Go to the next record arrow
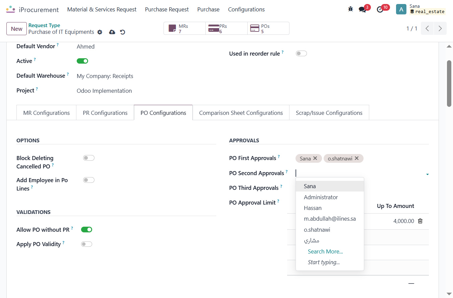 pos(440,28)
